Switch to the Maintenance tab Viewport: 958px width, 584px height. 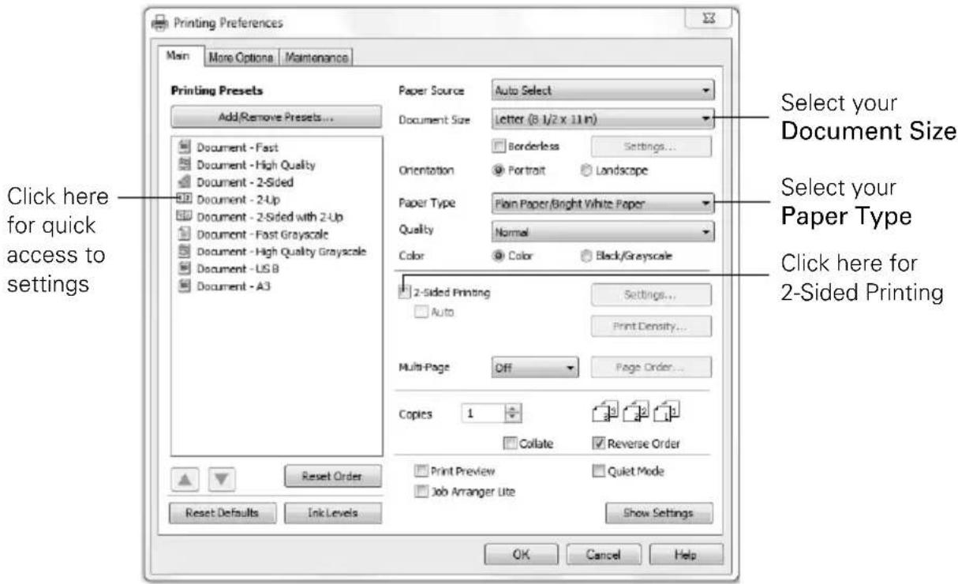pos(317,57)
